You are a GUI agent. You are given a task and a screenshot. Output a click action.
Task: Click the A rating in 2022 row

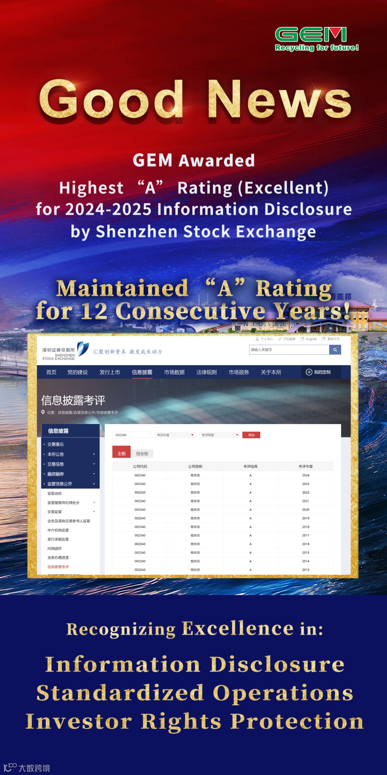(x=250, y=493)
